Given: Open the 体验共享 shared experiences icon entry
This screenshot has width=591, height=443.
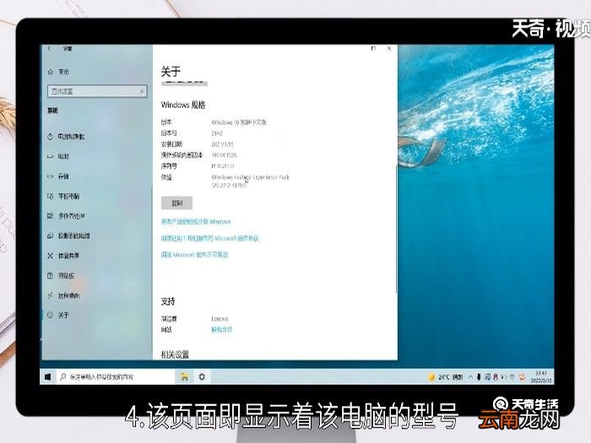Looking at the screenshot, I should click(50, 256).
